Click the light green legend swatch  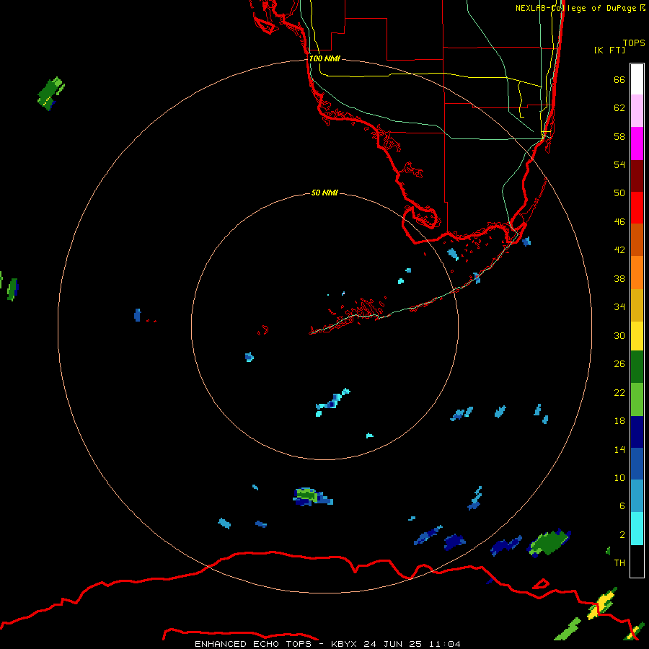coord(637,399)
